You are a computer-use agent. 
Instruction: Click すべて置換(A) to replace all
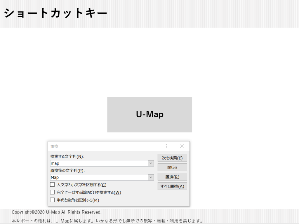[172, 186]
